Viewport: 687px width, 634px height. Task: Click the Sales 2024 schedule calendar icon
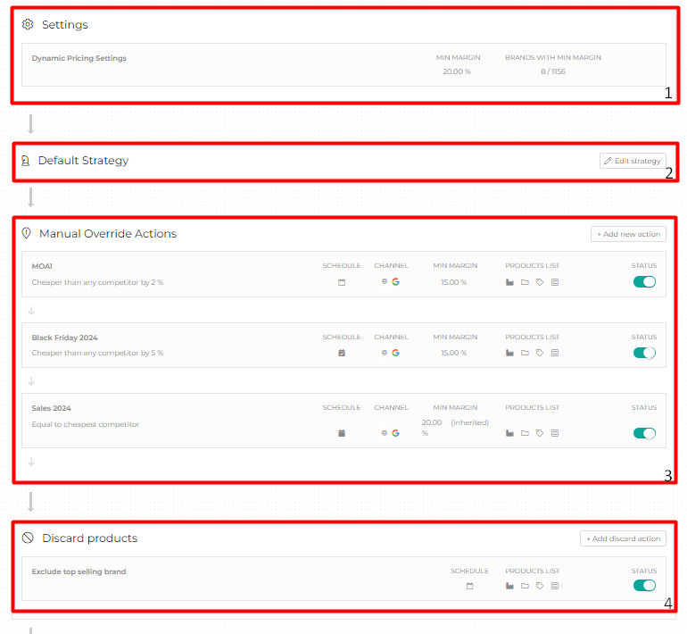[x=342, y=433]
